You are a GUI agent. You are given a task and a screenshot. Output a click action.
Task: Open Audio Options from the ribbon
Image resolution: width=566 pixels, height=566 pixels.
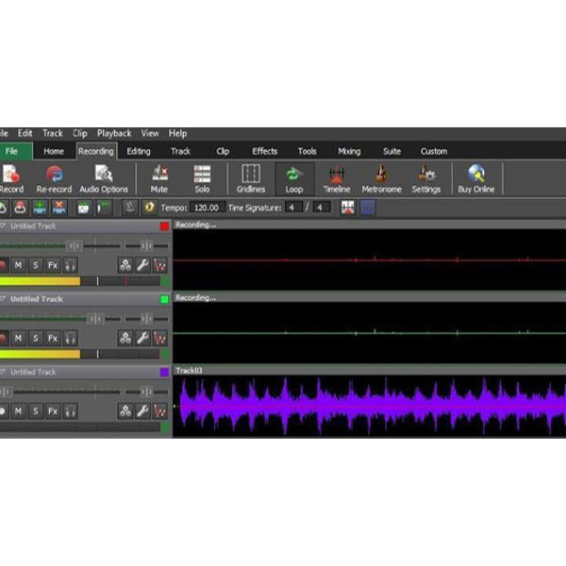pyautogui.click(x=104, y=178)
